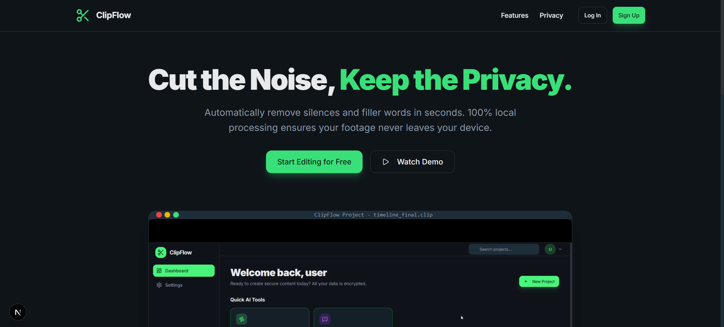
Task: Click the Sign Up button
Action: point(629,15)
